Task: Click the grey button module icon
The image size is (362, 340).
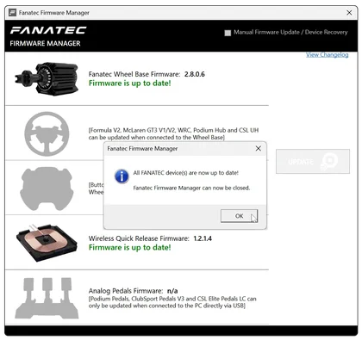Action: point(46,189)
